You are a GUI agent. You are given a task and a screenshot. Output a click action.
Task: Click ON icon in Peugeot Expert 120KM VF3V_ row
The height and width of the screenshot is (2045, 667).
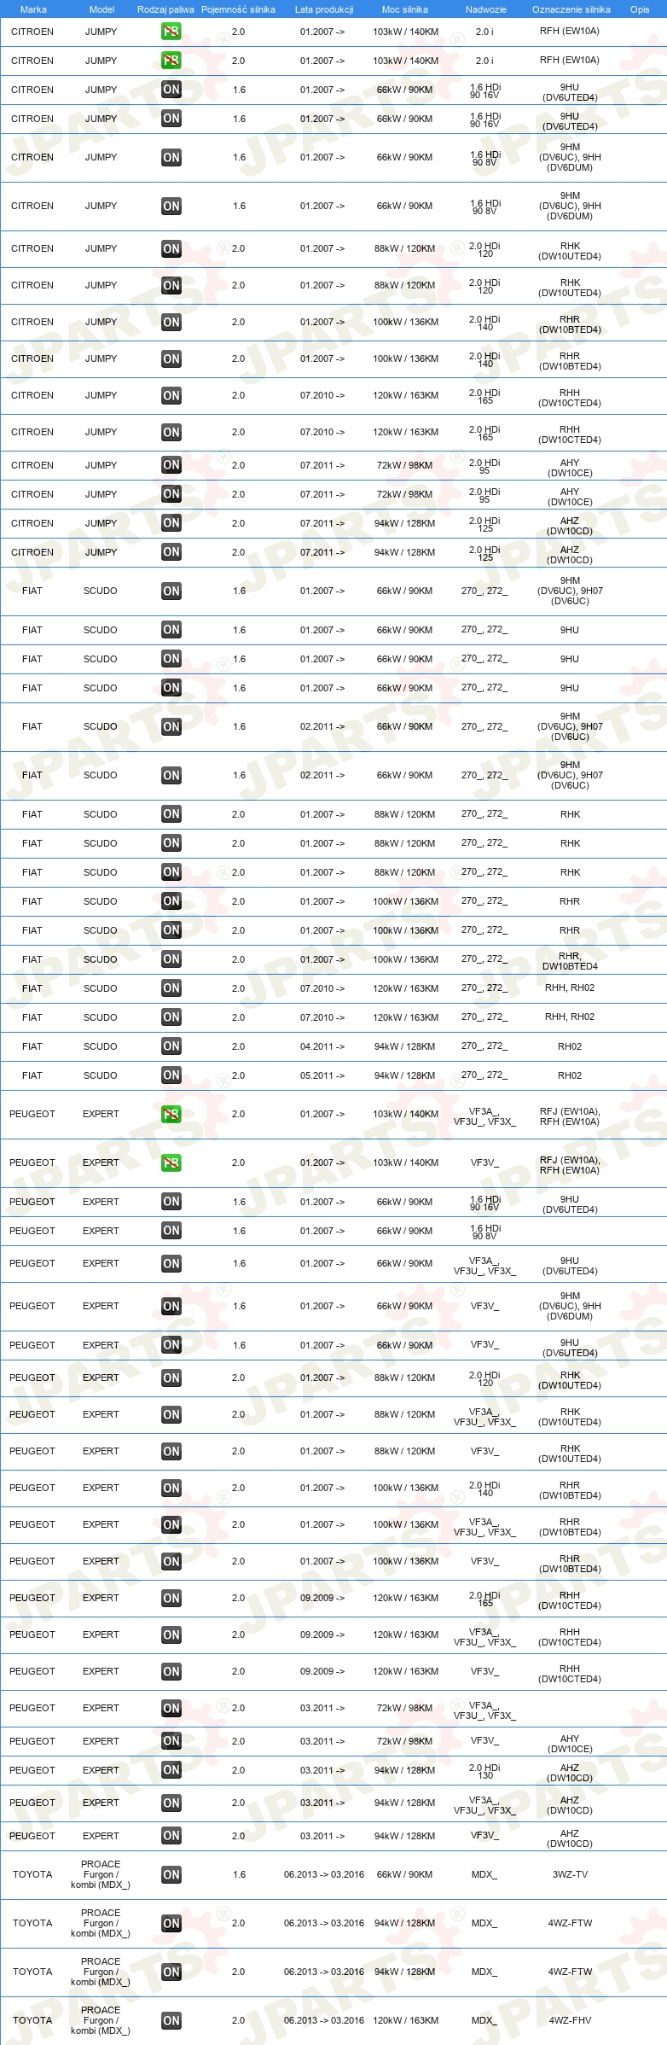pyautogui.click(x=171, y=1452)
